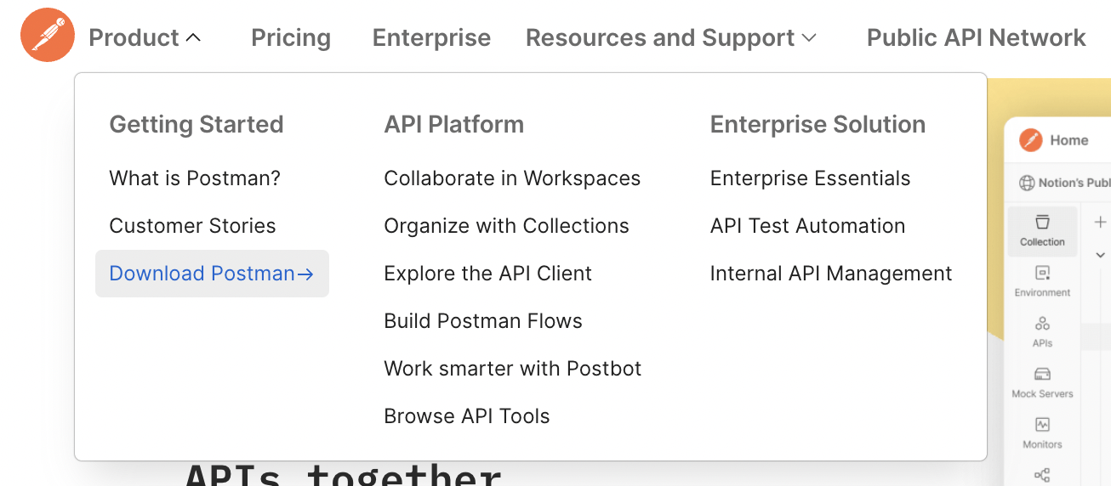This screenshot has width=1111, height=486.
Task: Open the Collection sidebar icon
Action: tap(1042, 230)
